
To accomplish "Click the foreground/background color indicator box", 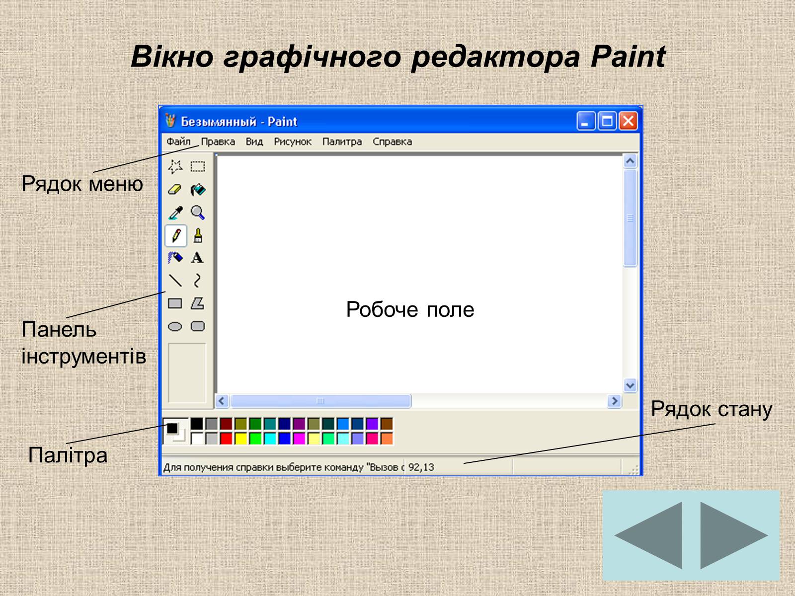I will click(175, 431).
